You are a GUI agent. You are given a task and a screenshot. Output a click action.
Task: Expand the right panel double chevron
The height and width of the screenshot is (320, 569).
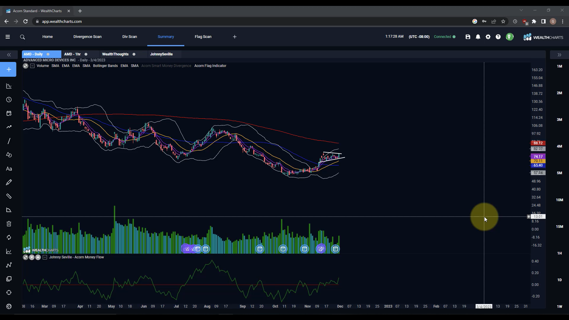(x=559, y=55)
